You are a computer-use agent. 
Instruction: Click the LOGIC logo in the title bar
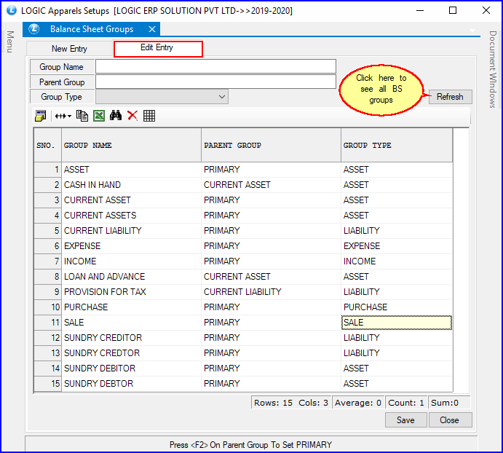tap(11, 10)
